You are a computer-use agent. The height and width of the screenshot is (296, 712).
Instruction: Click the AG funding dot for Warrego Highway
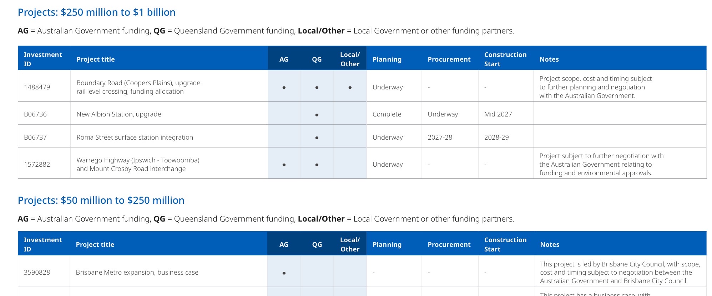click(284, 165)
